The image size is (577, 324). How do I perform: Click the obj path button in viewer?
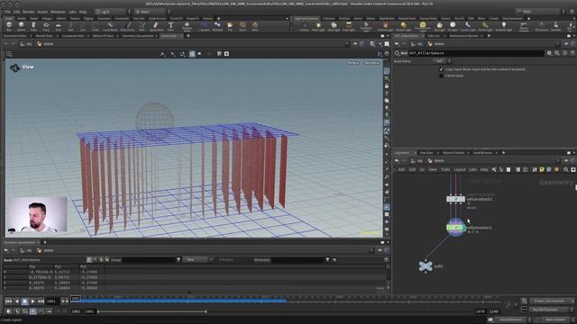point(26,44)
